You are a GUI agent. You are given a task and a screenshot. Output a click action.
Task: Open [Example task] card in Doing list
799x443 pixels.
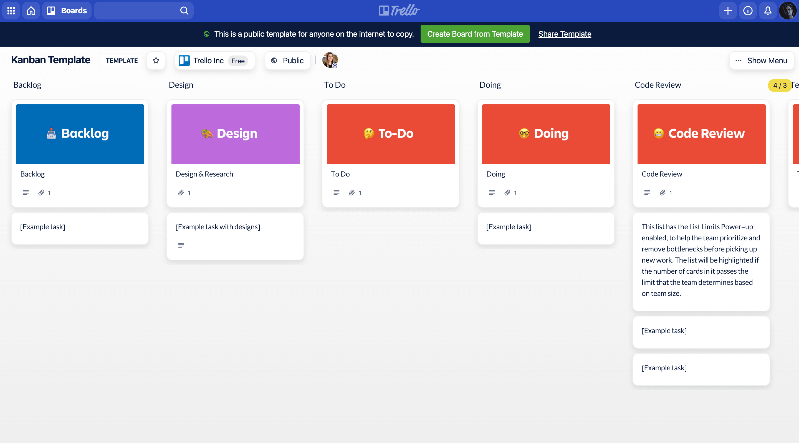[x=546, y=229]
